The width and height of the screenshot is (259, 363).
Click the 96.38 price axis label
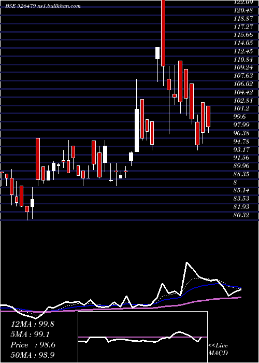click(x=241, y=133)
